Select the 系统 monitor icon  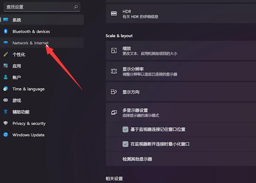6,20
